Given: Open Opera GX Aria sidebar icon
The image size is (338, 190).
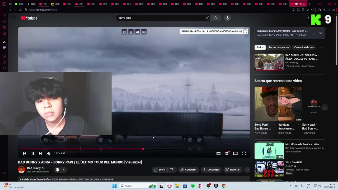Looking at the screenshot, I should click(x=4, y=42).
